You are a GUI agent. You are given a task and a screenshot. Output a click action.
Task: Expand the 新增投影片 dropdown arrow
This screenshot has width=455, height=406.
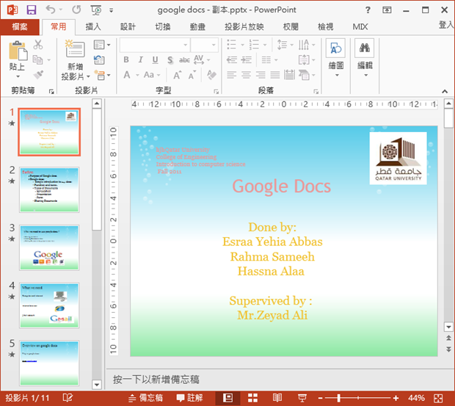pyautogui.click(x=89, y=76)
